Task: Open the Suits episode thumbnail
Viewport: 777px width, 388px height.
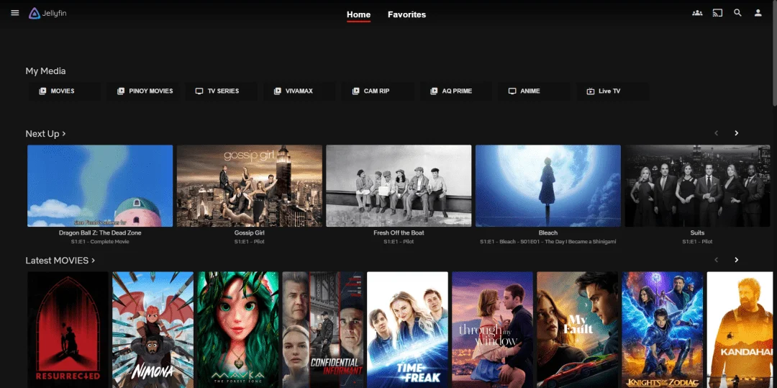Action: pos(697,186)
